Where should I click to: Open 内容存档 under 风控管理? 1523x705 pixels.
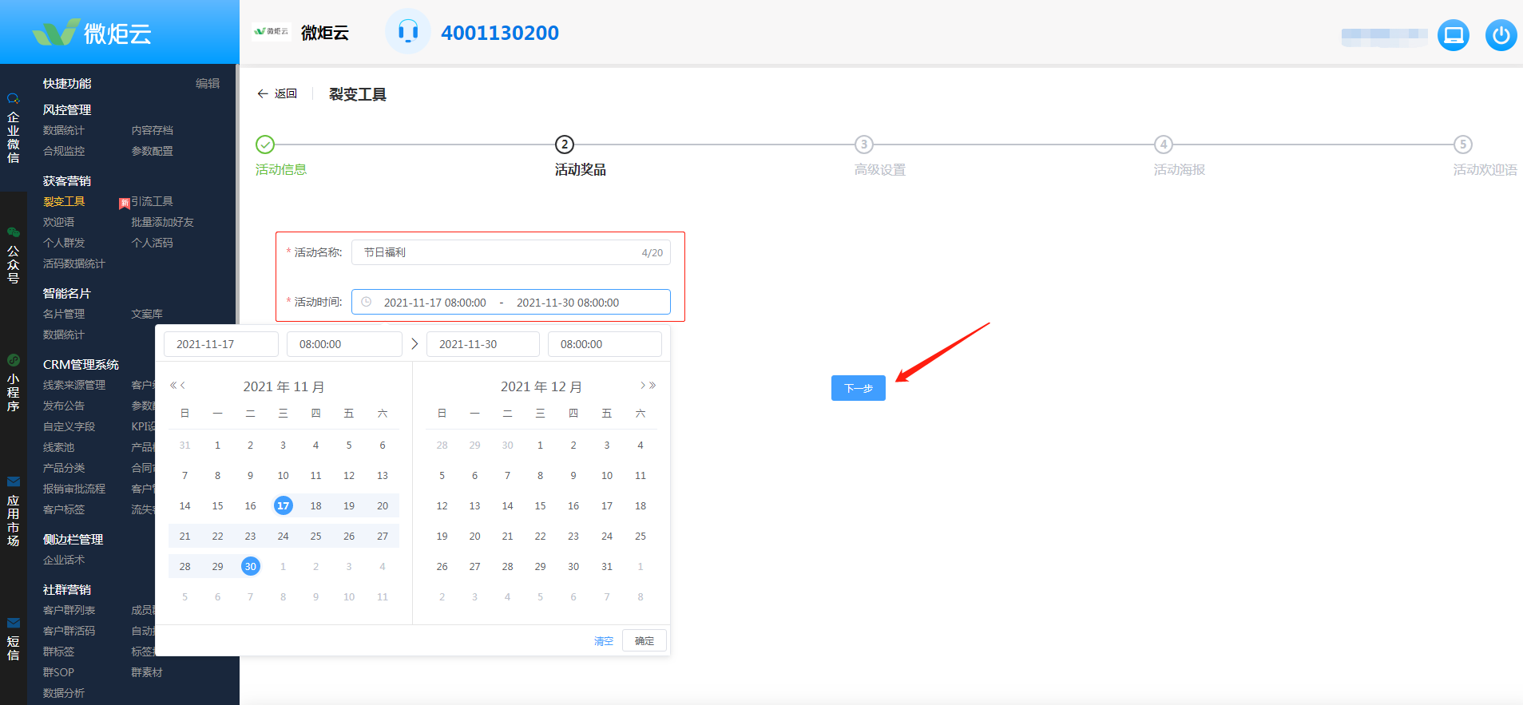pos(152,131)
